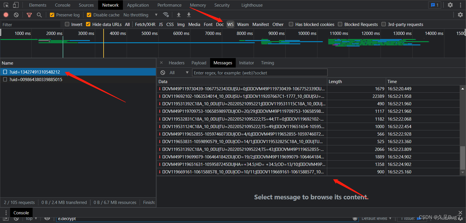Toggle the device toolbar icon

coord(16,5)
